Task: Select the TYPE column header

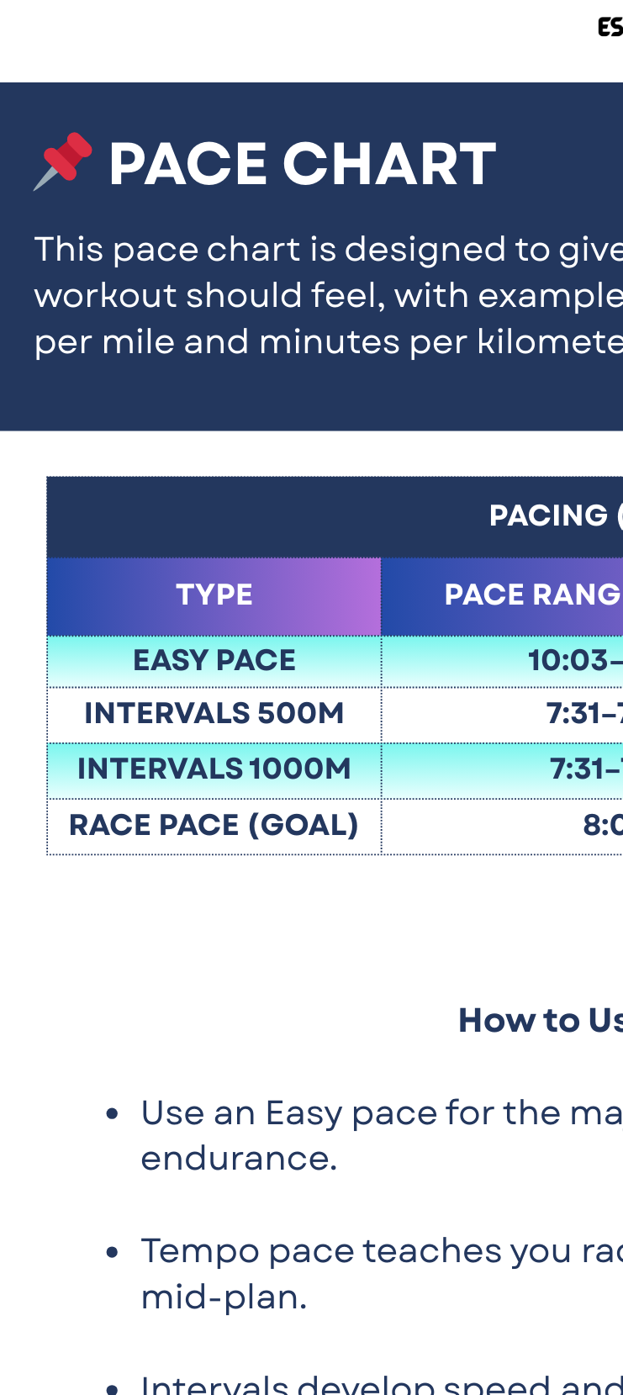Action: coord(214,594)
